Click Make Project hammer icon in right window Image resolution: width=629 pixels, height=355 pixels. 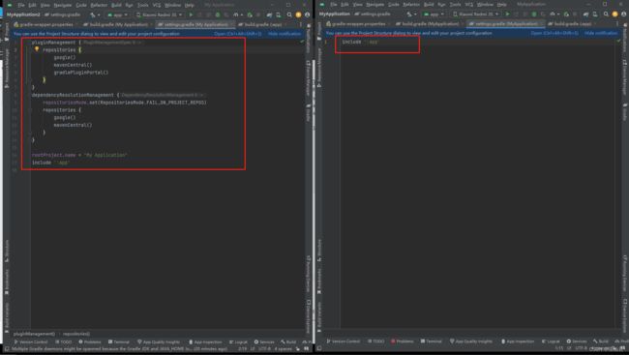409,15
